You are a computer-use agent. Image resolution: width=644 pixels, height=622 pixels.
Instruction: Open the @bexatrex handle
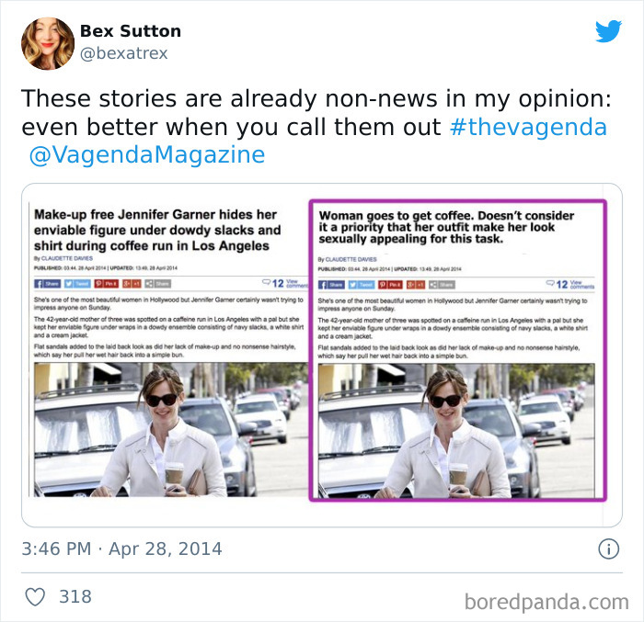(x=123, y=53)
